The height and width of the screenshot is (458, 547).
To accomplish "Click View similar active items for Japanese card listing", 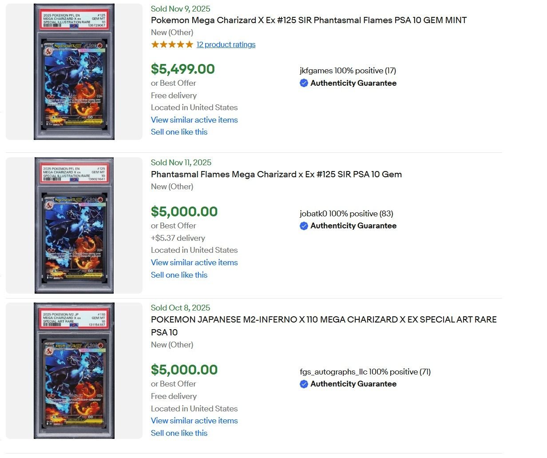I will pyautogui.click(x=194, y=421).
